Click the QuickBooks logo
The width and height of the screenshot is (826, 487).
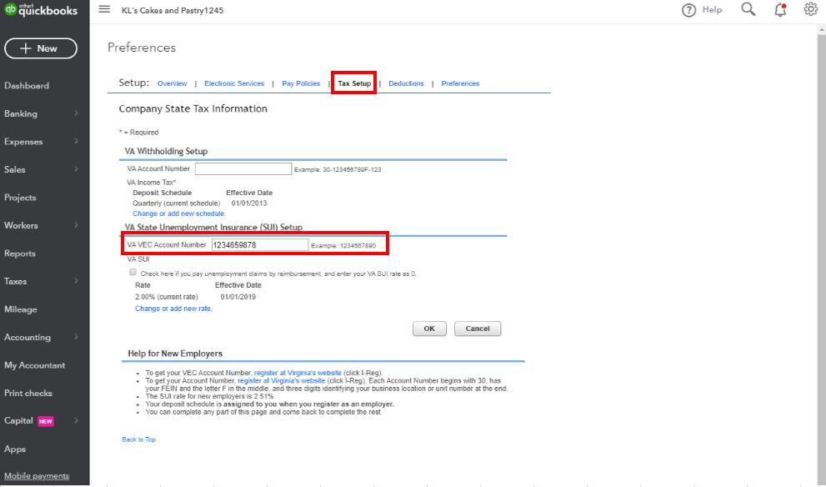(x=41, y=10)
